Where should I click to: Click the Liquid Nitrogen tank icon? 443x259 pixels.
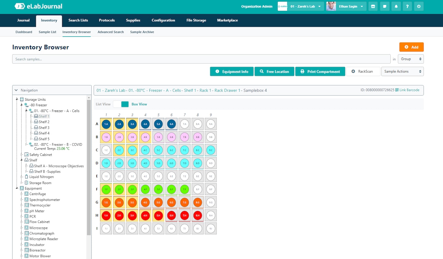(26, 177)
